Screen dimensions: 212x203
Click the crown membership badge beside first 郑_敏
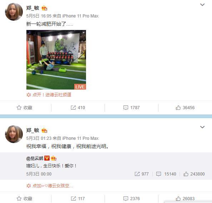pos(44,8)
